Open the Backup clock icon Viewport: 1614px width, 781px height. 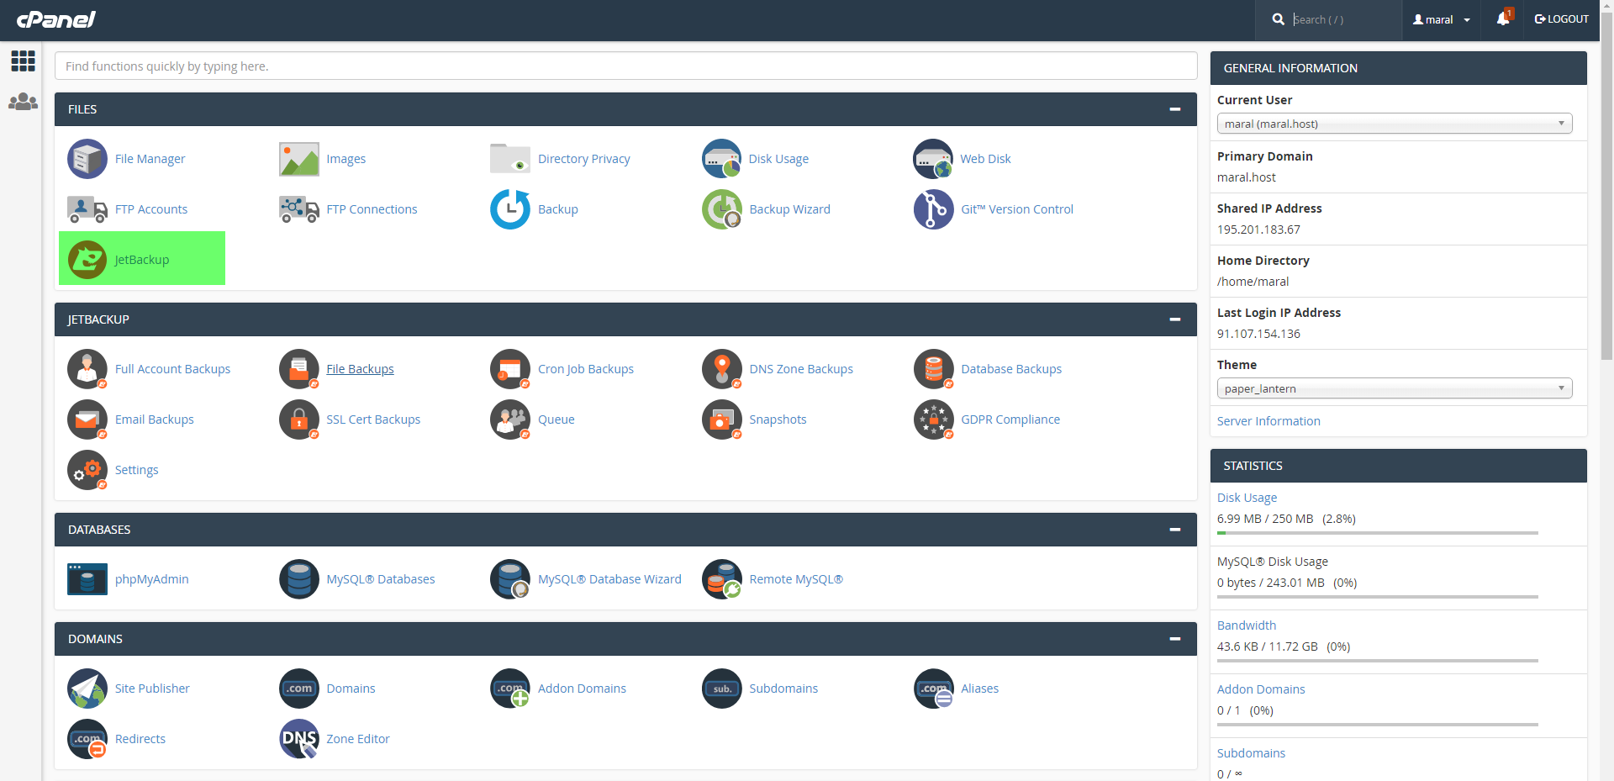510,209
